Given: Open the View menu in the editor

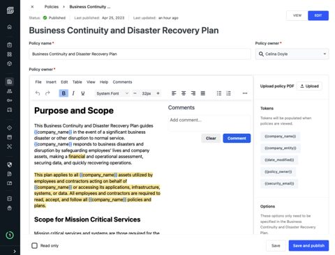Looking at the screenshot, I should tap(91, 82).
